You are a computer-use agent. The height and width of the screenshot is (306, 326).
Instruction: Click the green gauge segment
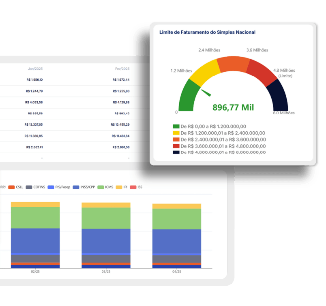tap(187, 95)
